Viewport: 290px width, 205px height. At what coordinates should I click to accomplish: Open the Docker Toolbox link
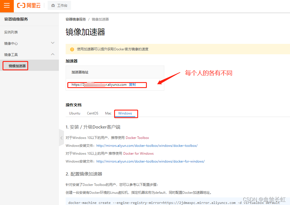(137, 138)
